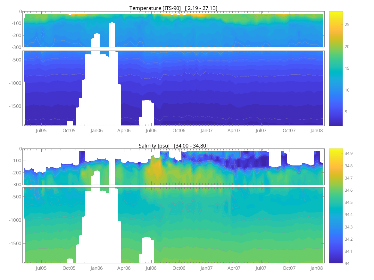The width and height of the screenshot is (374, 280).
Task: Click Jan06 label under the temperature plot
Action: pos(96,131)
